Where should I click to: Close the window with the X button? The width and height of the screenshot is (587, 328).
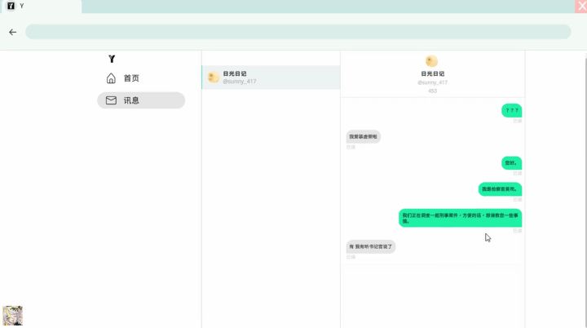click(x=581, y=6)
